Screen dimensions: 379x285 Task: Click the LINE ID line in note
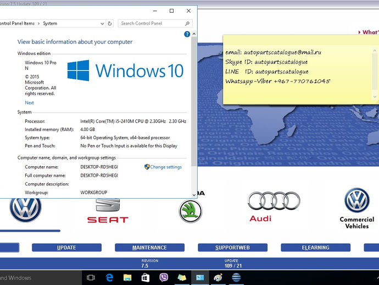click(x=267, y=72)
